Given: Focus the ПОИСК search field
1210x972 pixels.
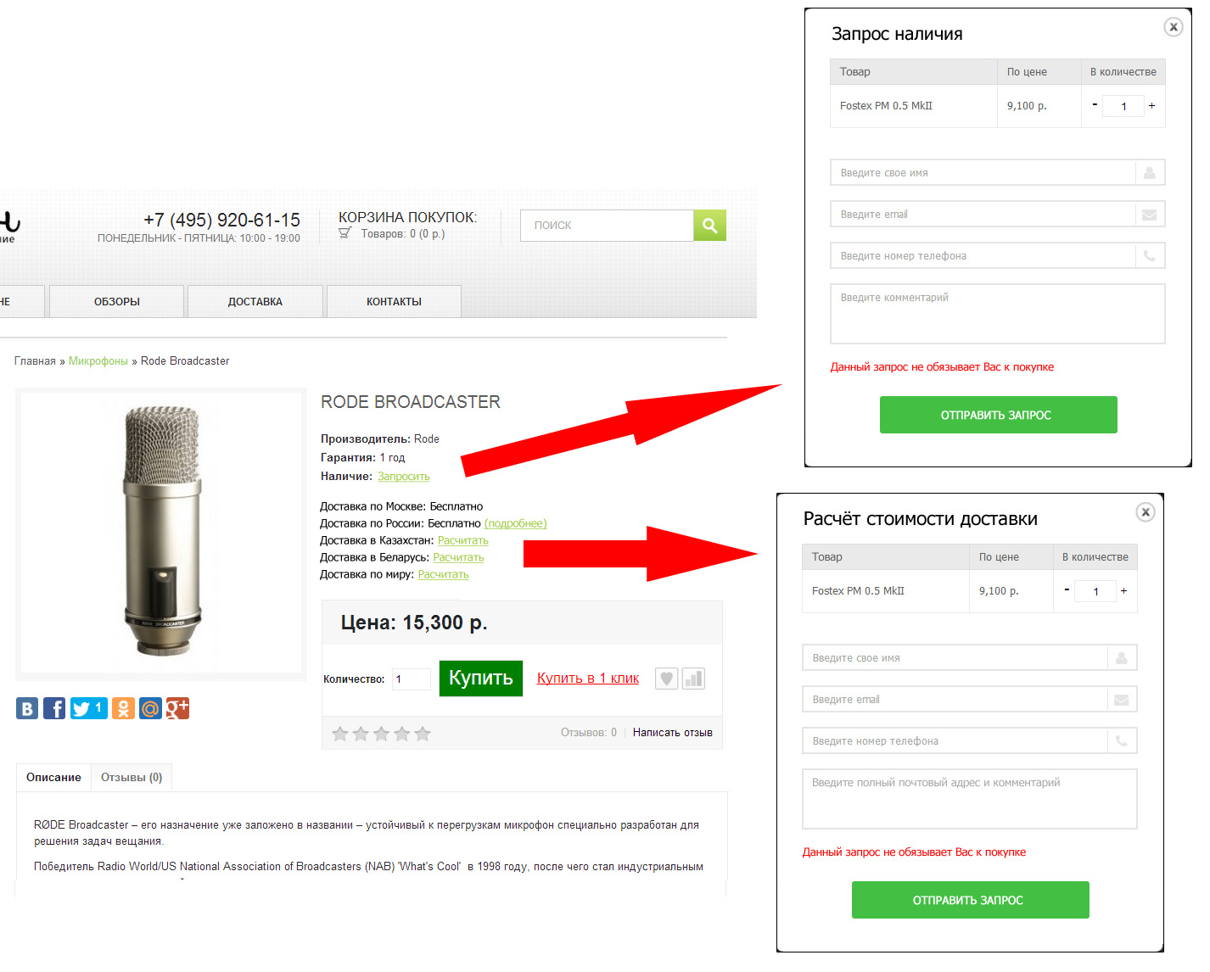Looking at the screenshot, I should tap(607, 226).
